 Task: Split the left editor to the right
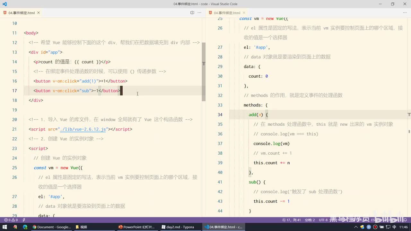click(192, 13)
